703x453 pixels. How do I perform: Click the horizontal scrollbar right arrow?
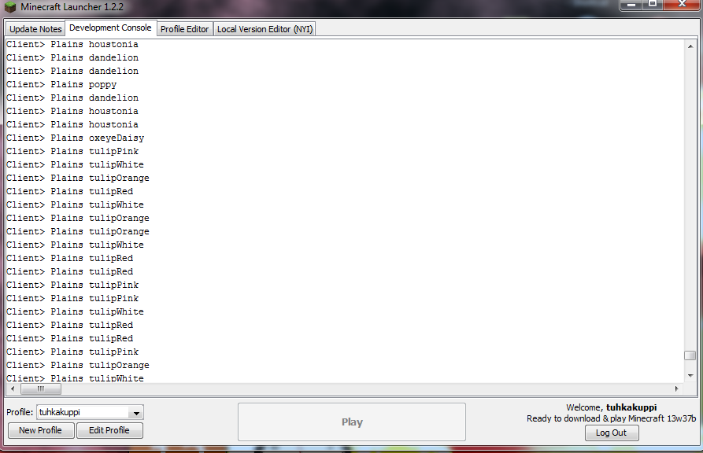click(x=676, y=389)
